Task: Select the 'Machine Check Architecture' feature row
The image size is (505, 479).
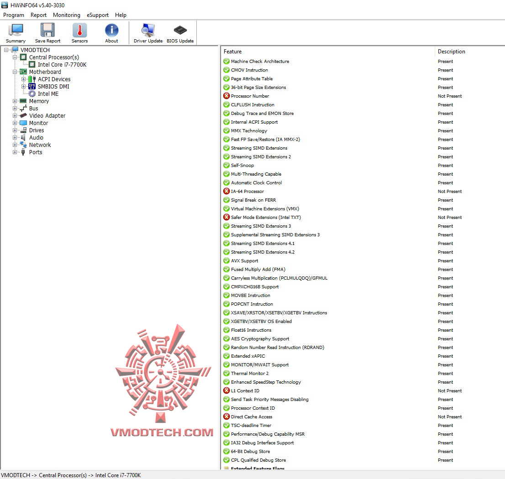Action: (363, 61)
